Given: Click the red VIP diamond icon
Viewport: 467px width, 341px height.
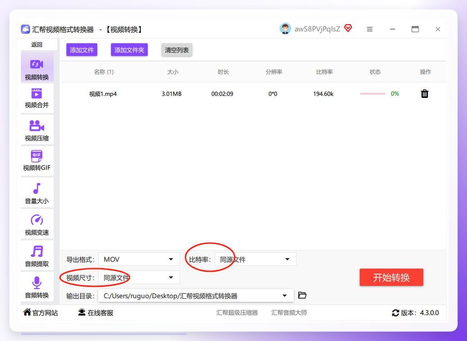Looking at the screenshot, I should point(348,28).
